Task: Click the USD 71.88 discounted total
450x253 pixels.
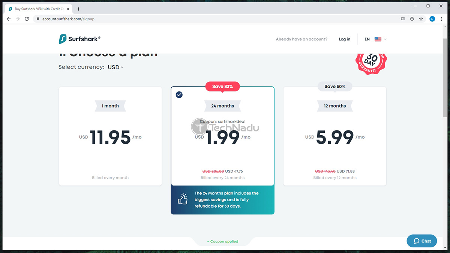Action: [345, 171]
